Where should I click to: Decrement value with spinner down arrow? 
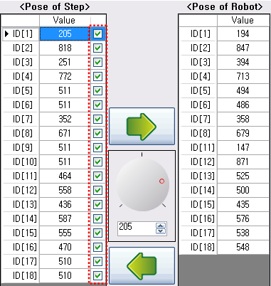point(161,231)
